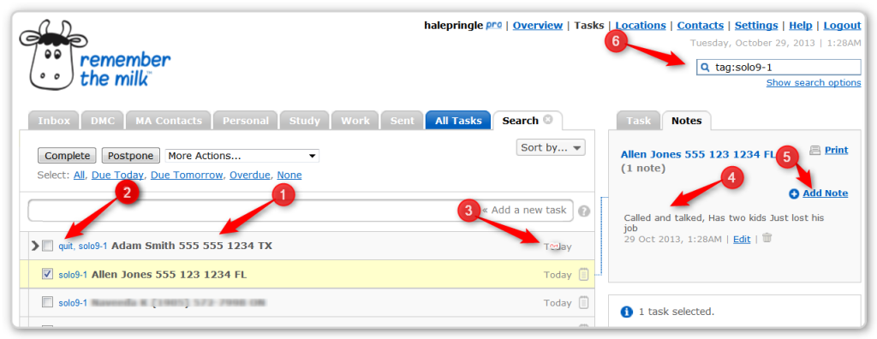Open the Sort by dropdown

551,148
